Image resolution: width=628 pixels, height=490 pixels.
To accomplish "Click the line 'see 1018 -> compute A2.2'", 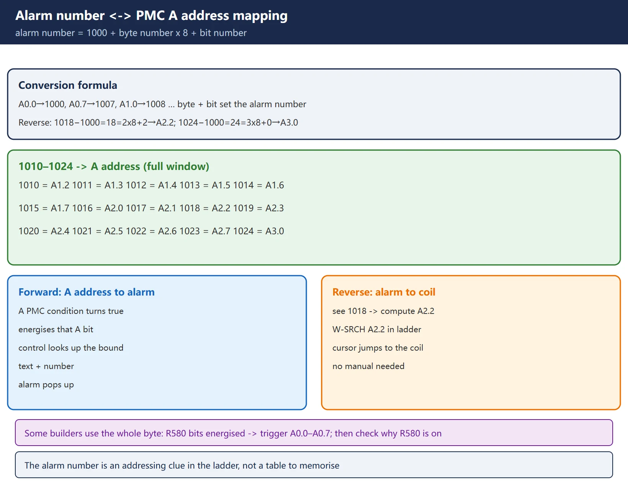I will click(383, 311).
